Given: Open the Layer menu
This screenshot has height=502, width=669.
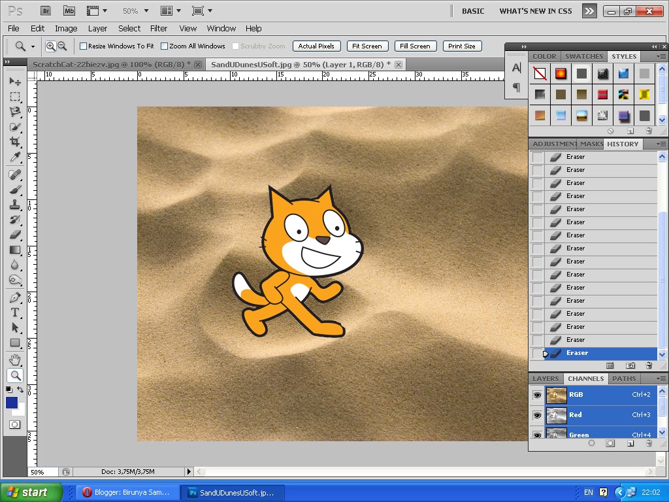Looking at the screenshot, I should 97,29.
